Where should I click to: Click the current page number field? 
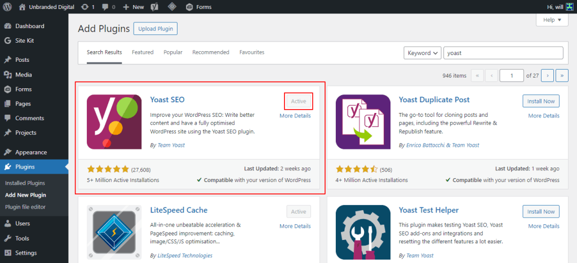click(x=512, y=75)
